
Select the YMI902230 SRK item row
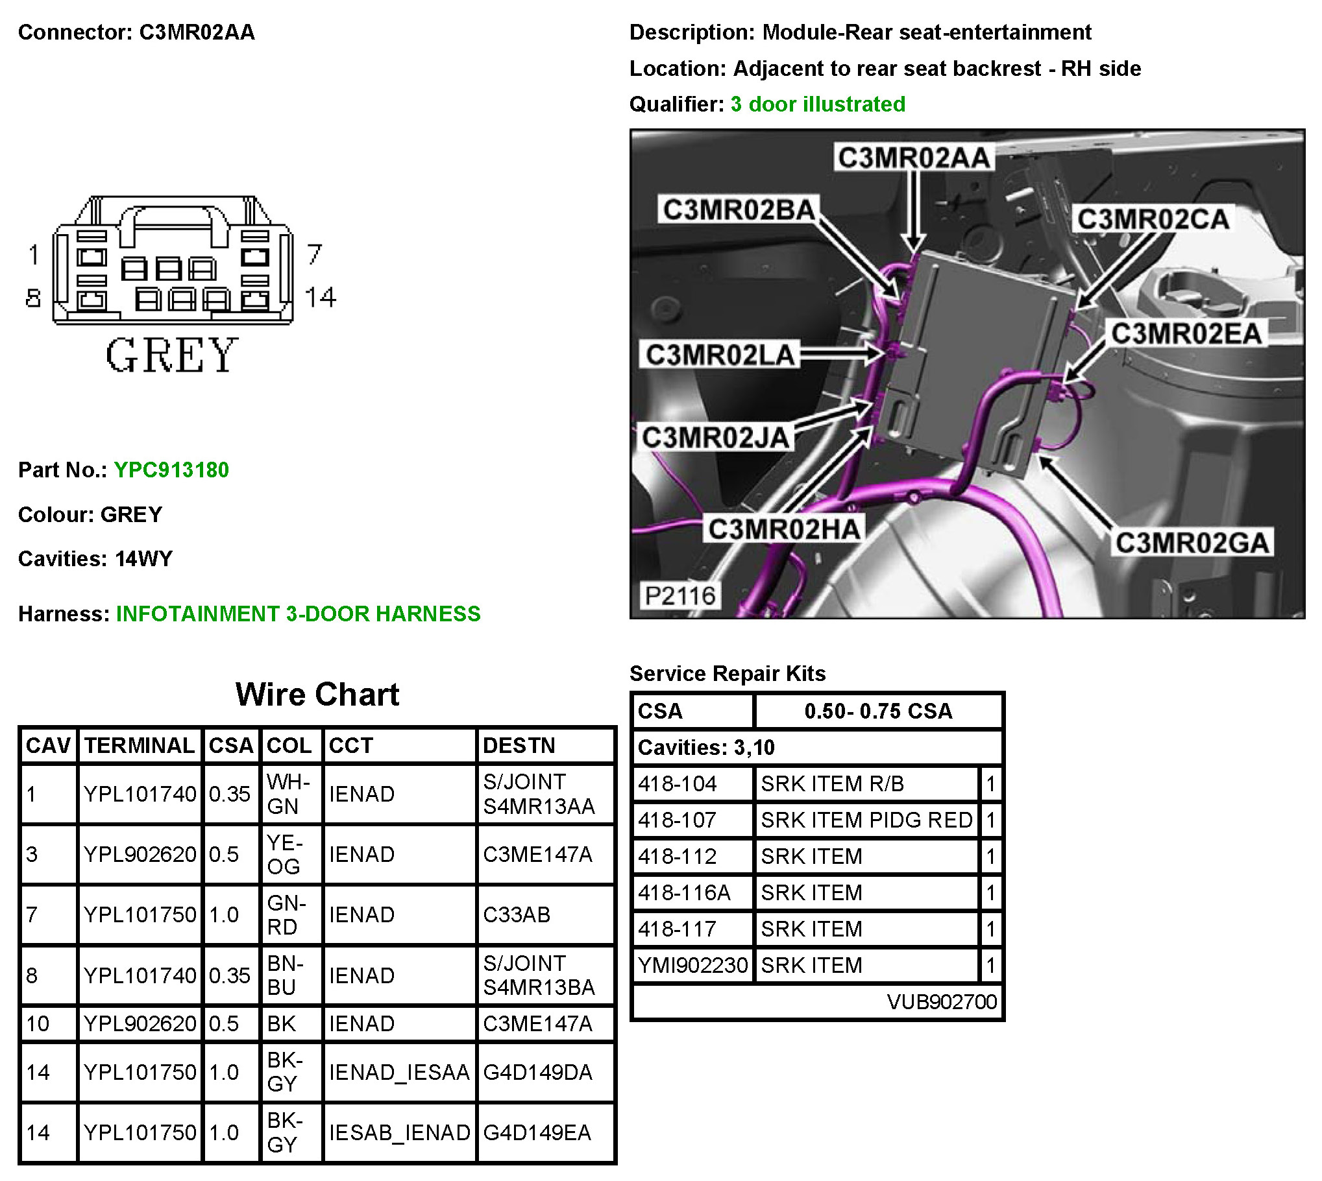point(693,966)
